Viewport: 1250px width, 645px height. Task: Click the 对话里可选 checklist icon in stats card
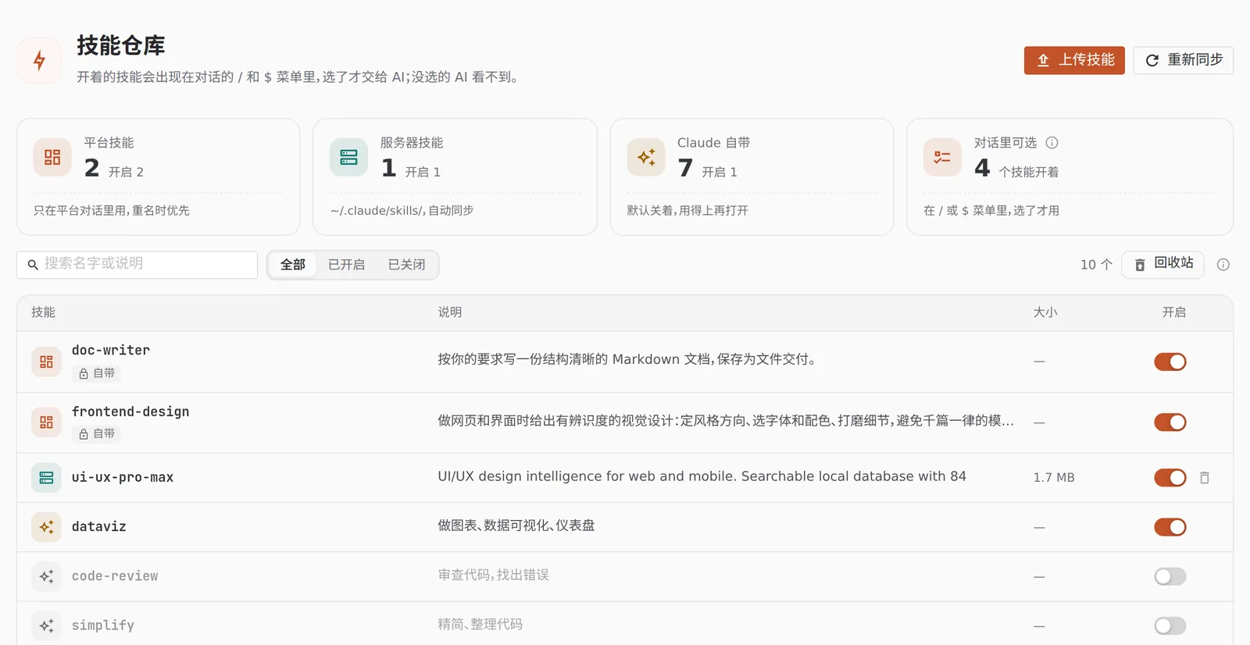(942, 157)
